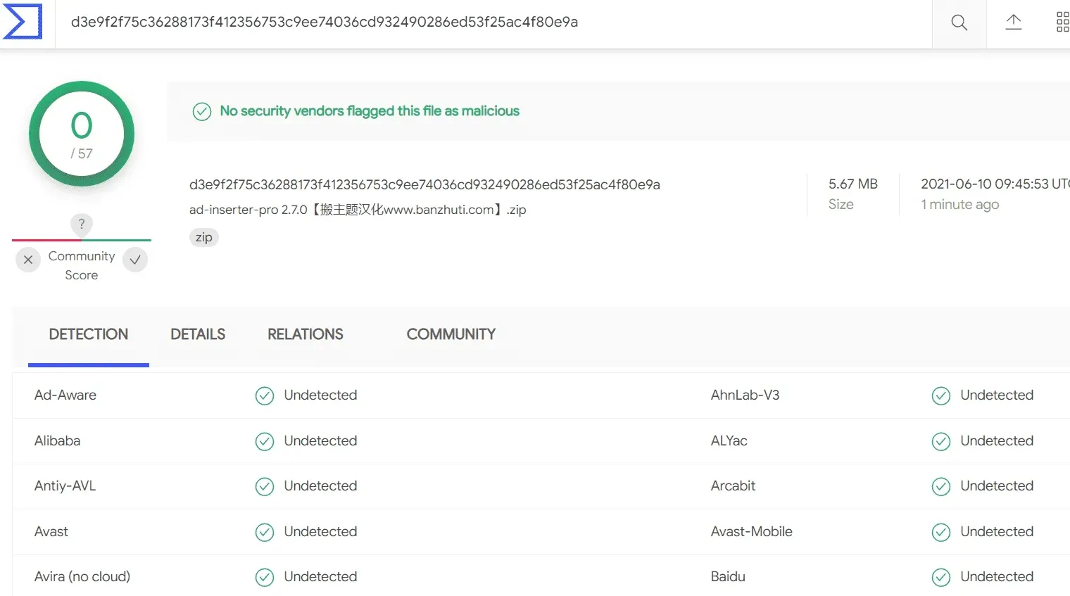The height and width of the screenshot is (596, 1070).
Task: Click the Avast-Mobile undetected check icon
Action: click(941, 533)
